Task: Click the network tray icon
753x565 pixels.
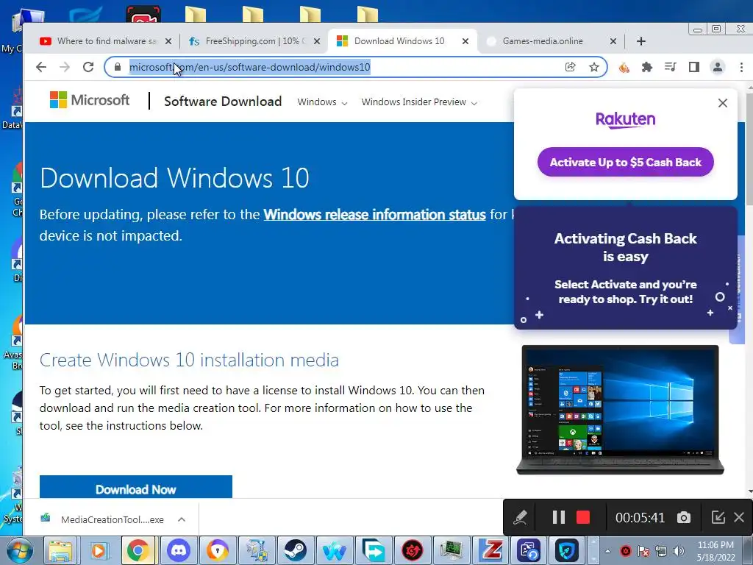Action: coord(661,551)
